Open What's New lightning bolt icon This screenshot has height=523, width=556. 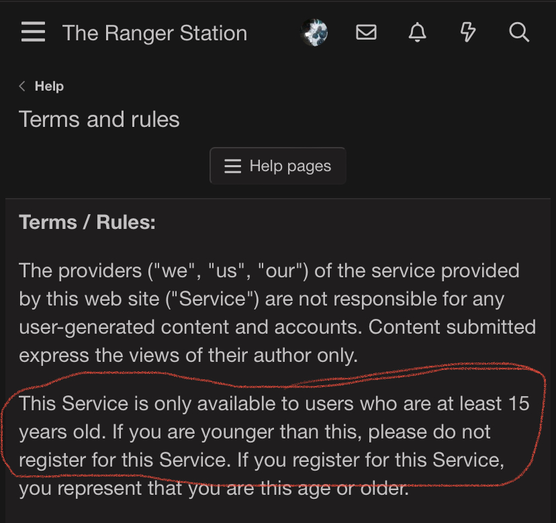coord(468,32)
